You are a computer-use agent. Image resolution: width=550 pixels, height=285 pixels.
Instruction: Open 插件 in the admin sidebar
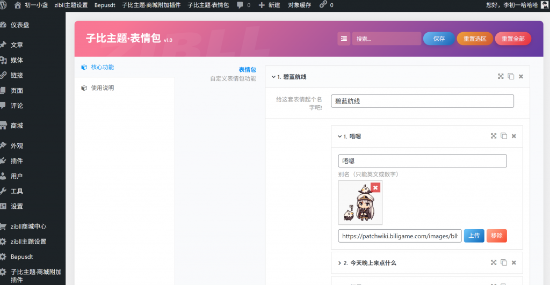[17, 160]
